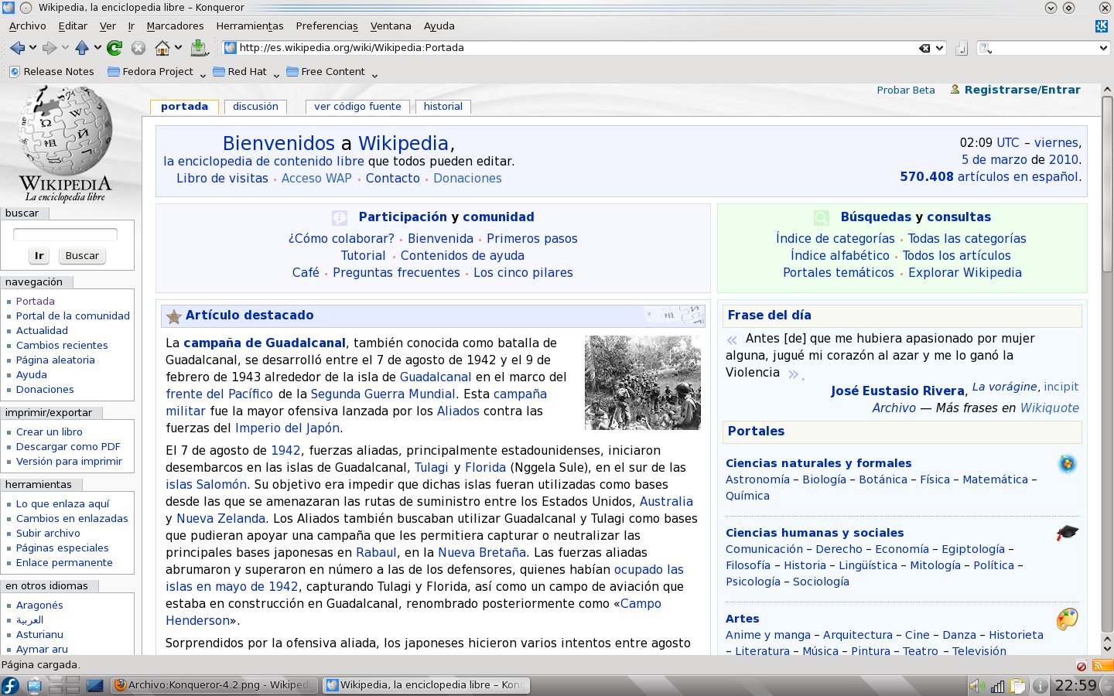Click the volume speaker icon in system tray
The width and height of the screenshot is (1114, 696).
click(977, 685)
